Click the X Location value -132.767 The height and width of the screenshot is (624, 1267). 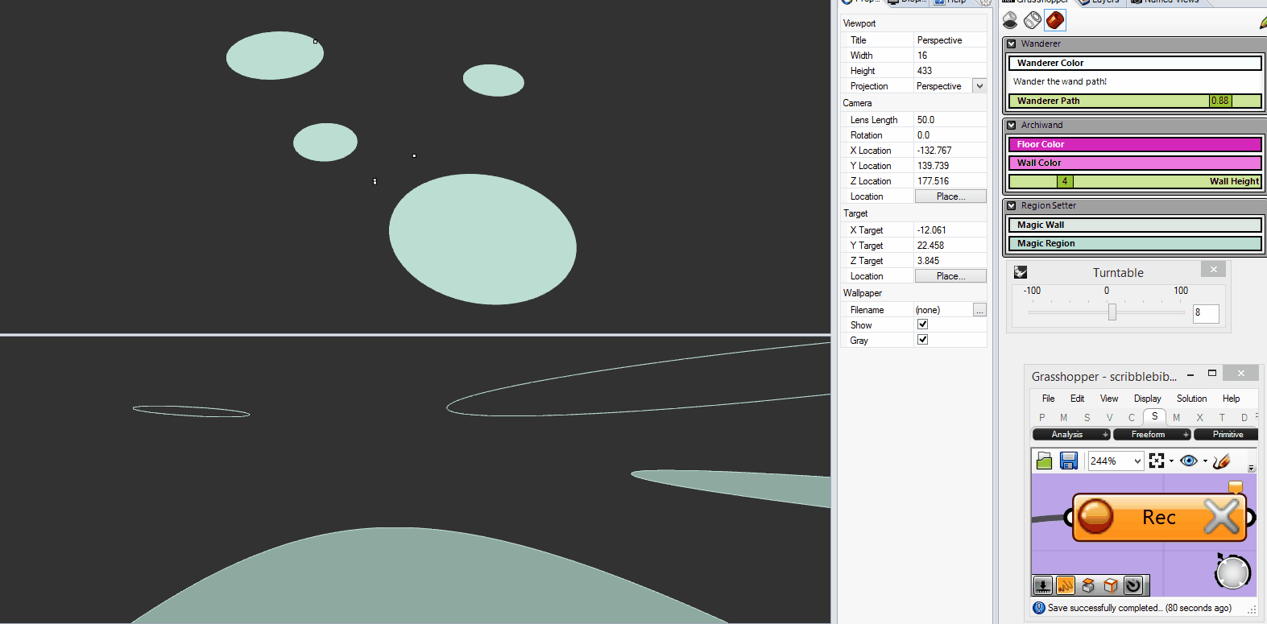tap(950, 151)
